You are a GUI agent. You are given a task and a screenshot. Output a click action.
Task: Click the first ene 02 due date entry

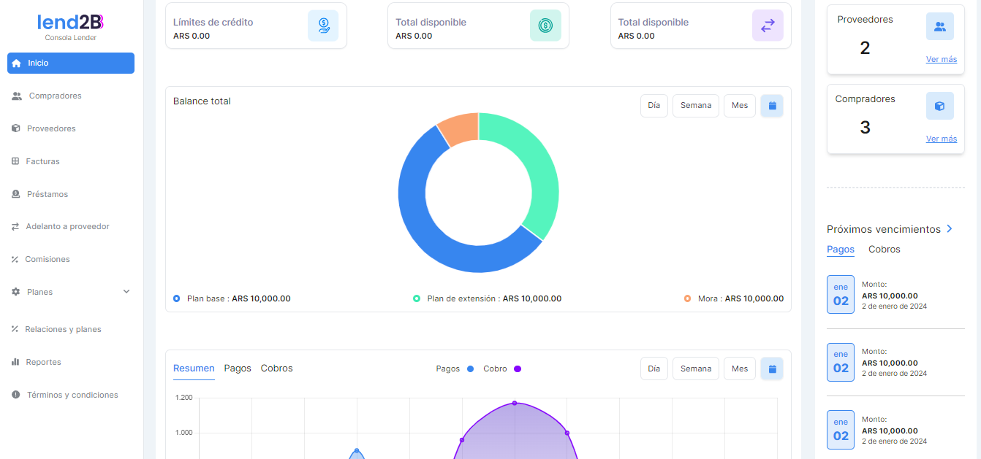click(841, 295)
